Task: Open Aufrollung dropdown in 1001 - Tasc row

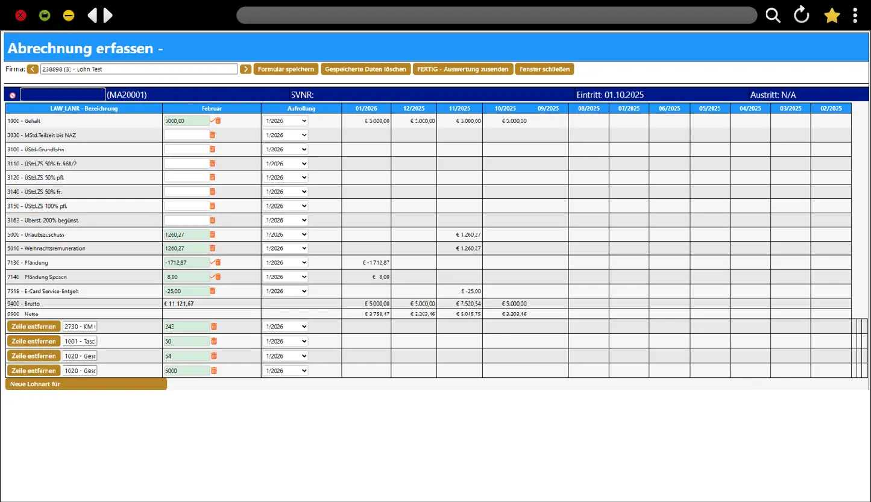Action: [x=285, y=341]
